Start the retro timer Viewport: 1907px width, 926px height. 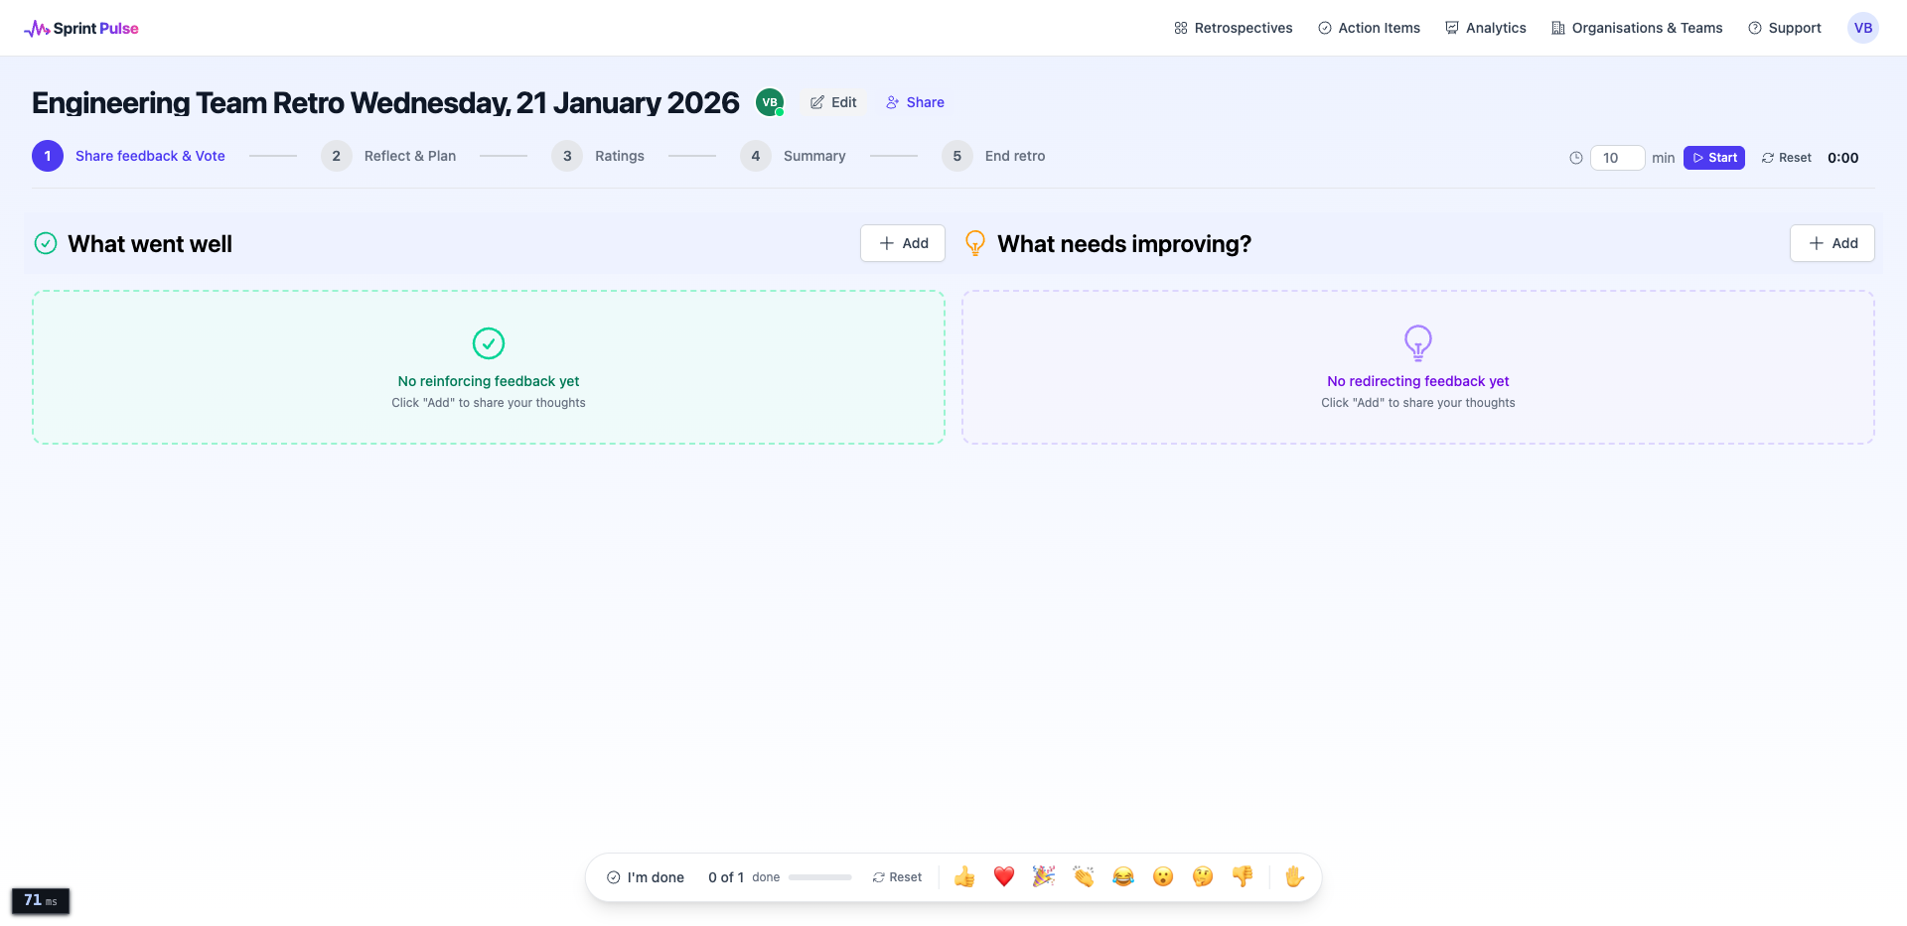click(x=1713, y=158)
